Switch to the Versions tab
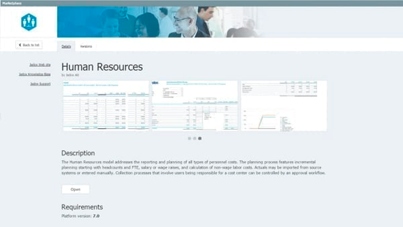Image resolution: width=403 pixels, height=227 pixels. (86, 46)
